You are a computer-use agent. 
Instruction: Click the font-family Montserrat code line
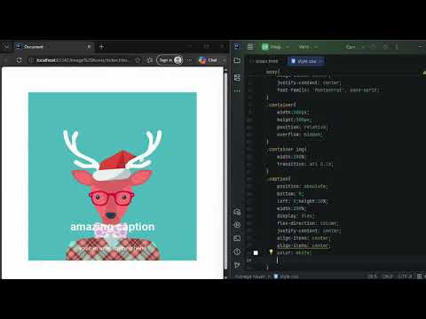pyautogui.click(x=328, y=89)
